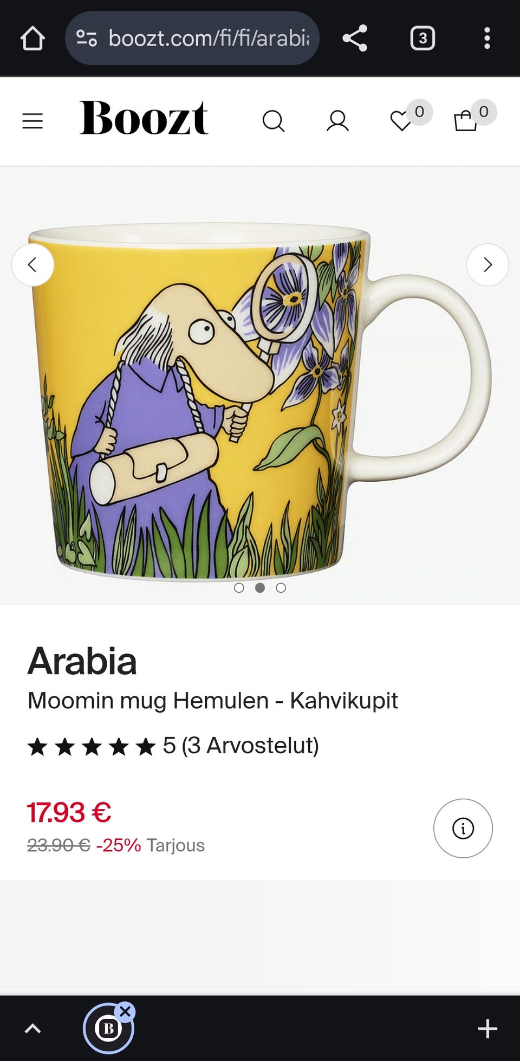Select the third image carousel dot
520x1061 pixels.
pyautogui.click(x=281, y=587)
